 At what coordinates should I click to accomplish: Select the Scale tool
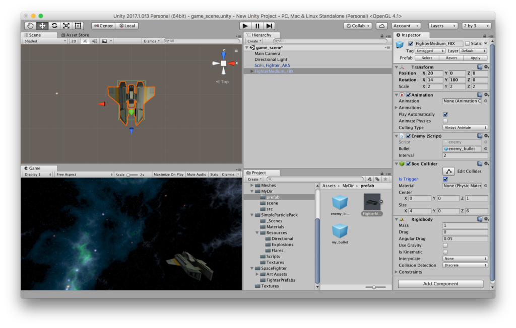point(66,26)
